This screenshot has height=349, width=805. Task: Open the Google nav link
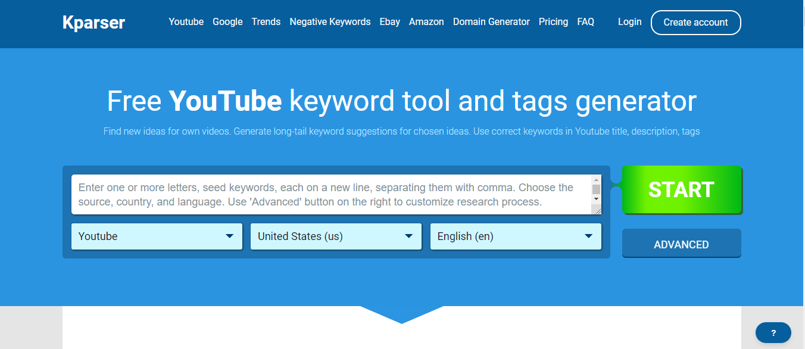[x=227, y=22]
